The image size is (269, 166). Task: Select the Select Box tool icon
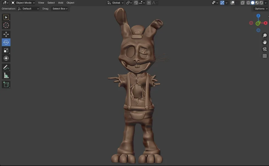coord(6,17)
